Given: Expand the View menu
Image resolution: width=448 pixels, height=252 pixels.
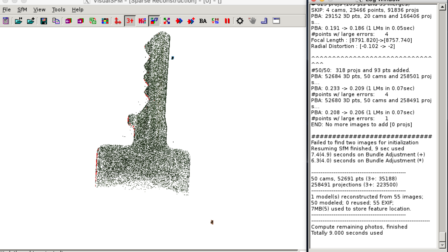Looking at the screenshot, I should tap(39, 10).
